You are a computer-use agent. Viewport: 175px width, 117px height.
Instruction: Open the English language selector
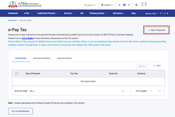coord(107,5)
